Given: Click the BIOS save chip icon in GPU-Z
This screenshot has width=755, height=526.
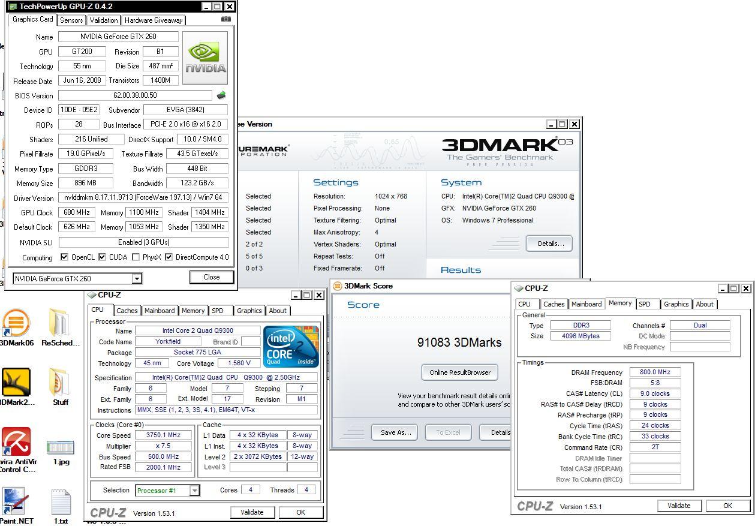Looking at the screenshot, I should click(221, 95).
